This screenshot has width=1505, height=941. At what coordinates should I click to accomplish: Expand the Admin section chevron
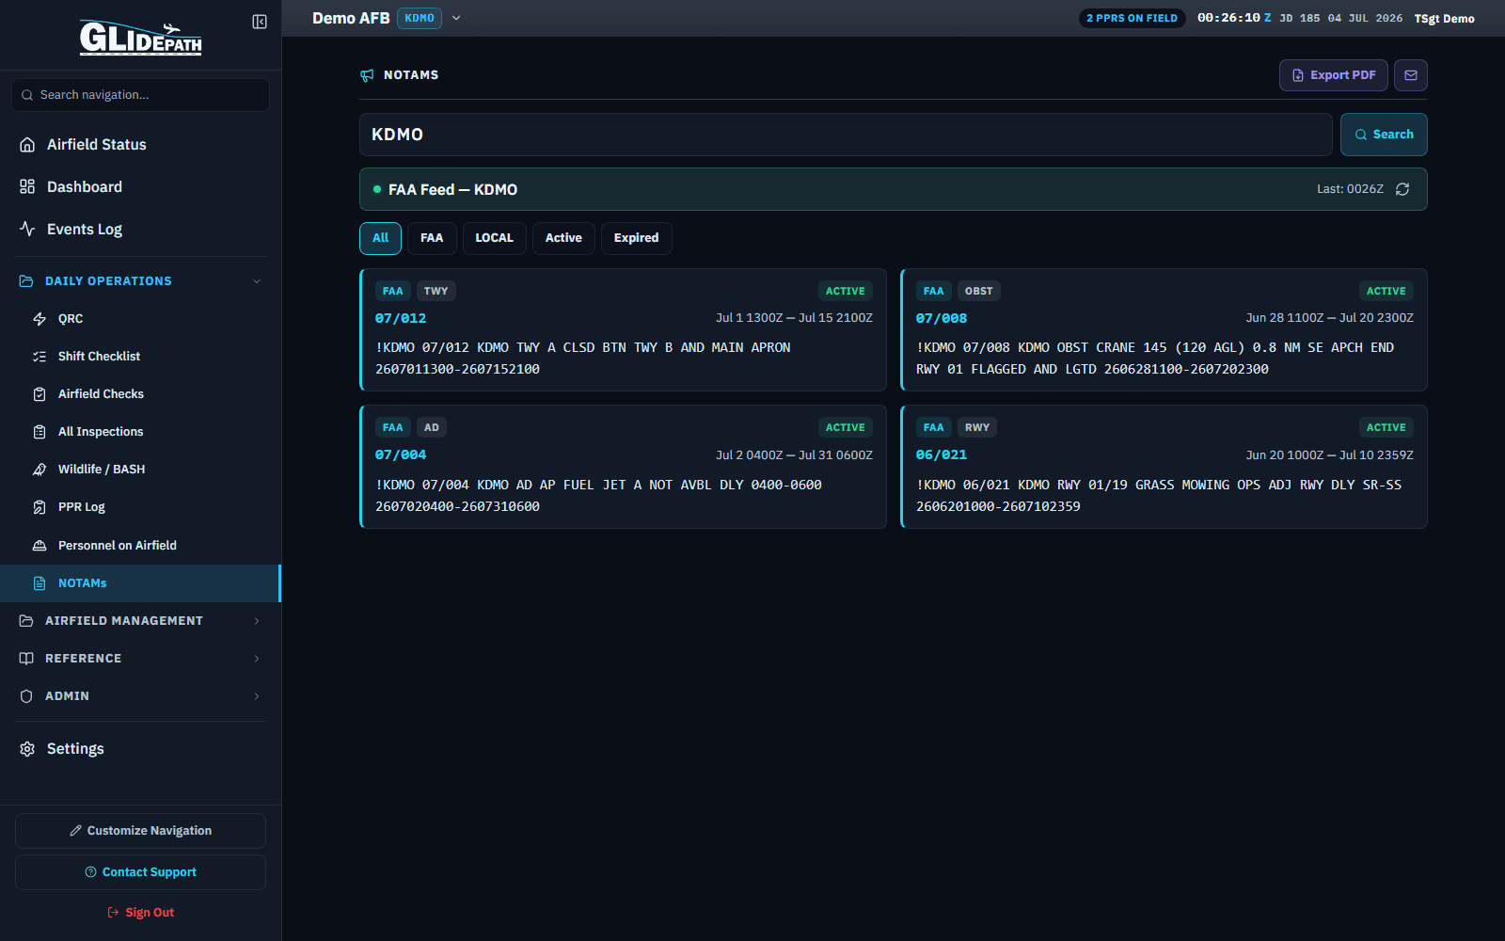tap(257, 696)
